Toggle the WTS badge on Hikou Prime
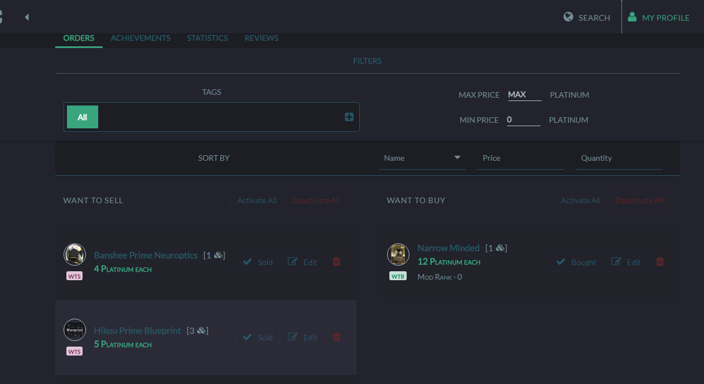Image resolution: width=704 pixels, height=384 pixels. (74, 351)
